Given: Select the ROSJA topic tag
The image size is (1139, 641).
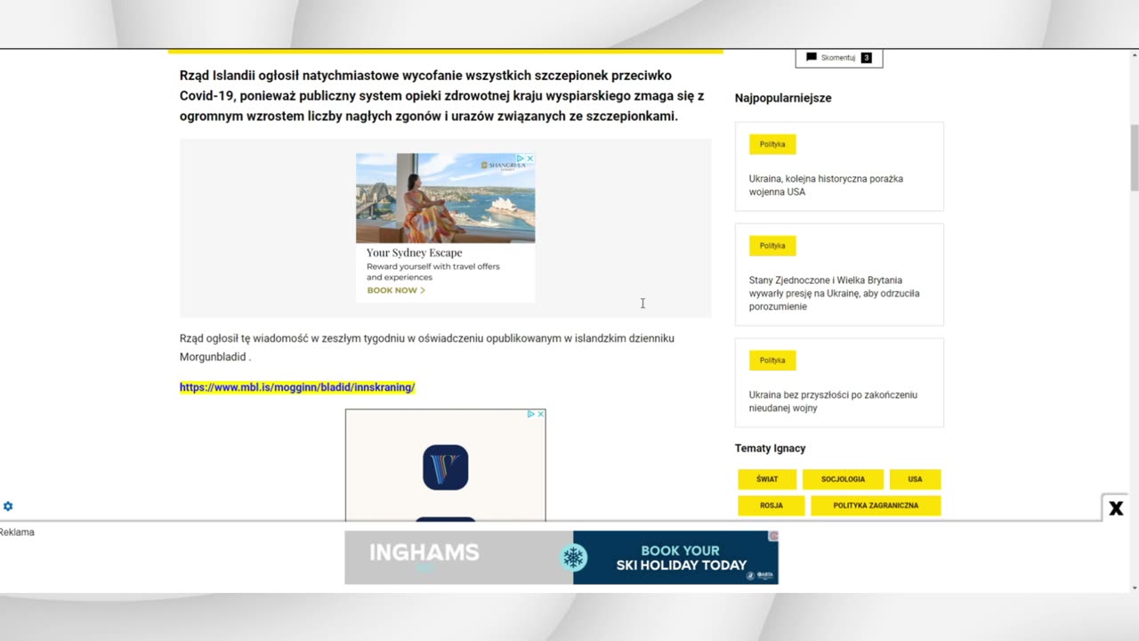Looking at the screenshot, I should [x=771, y=506].
